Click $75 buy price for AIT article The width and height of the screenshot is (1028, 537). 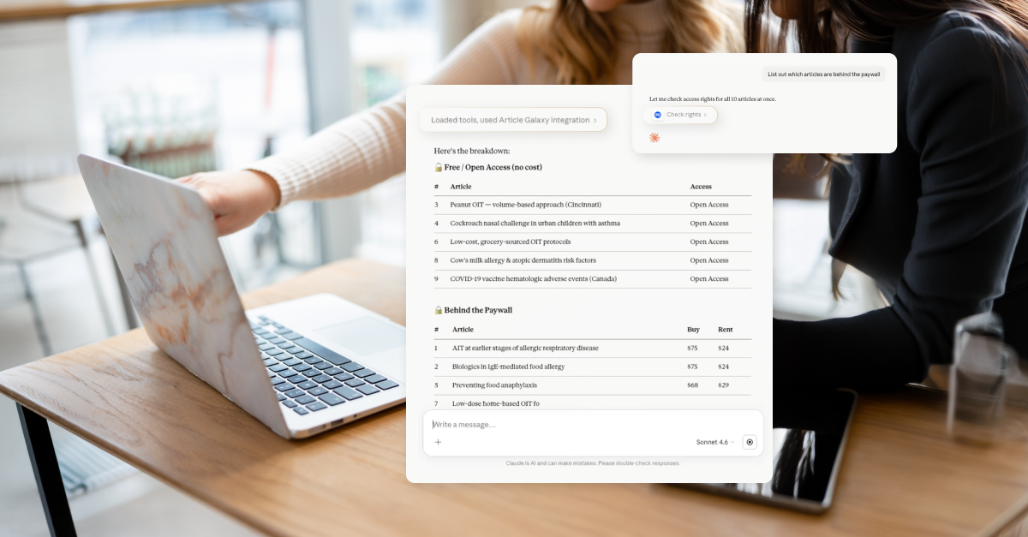[692, 348]
